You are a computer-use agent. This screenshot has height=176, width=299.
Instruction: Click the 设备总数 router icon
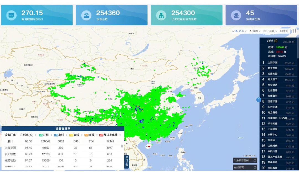point(86,15)
